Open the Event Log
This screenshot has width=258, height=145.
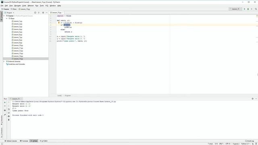pyautogui.click(x=250, y=141)
